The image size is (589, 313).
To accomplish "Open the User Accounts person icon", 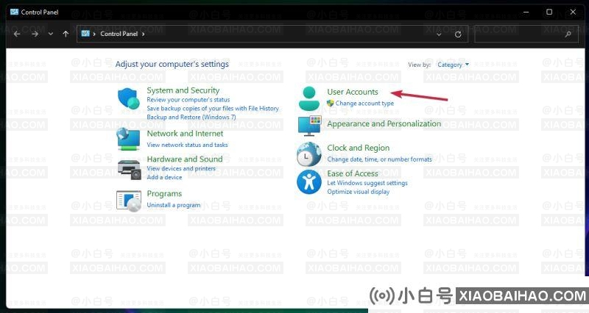I will pos(308,98).
